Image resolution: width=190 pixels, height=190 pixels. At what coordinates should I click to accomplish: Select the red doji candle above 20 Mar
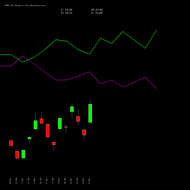pos(66,127)
